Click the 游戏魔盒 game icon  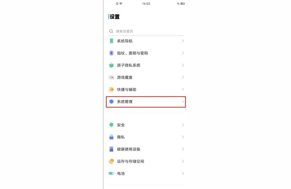(111, 77)
